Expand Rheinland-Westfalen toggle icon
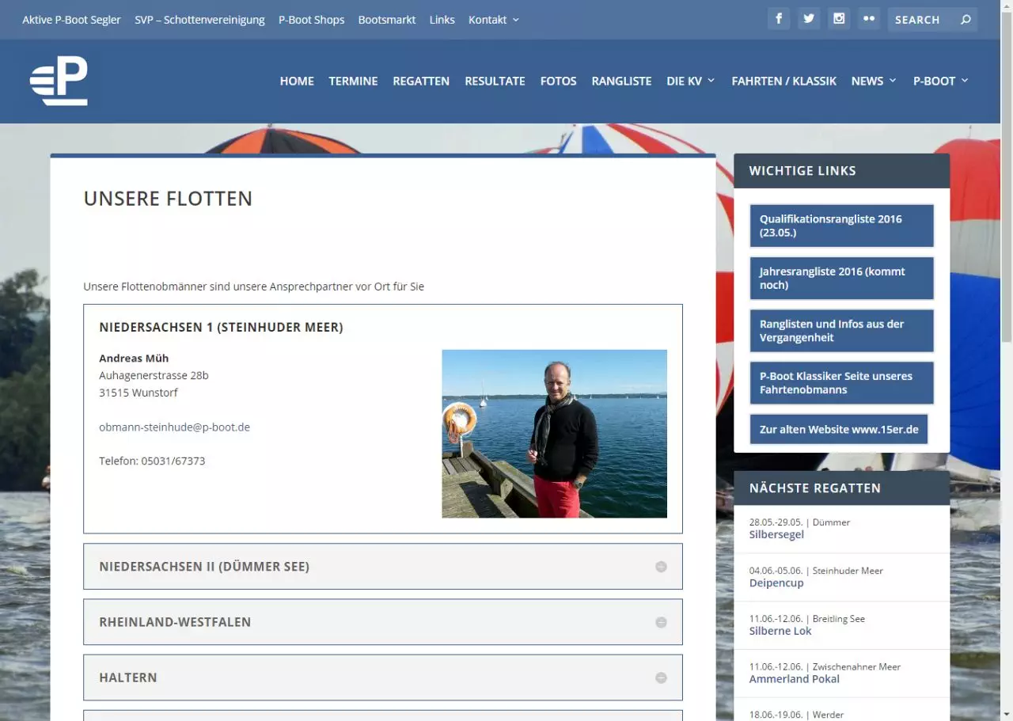1013x721 pixels. pyautogui.click(x=661, y=622)
